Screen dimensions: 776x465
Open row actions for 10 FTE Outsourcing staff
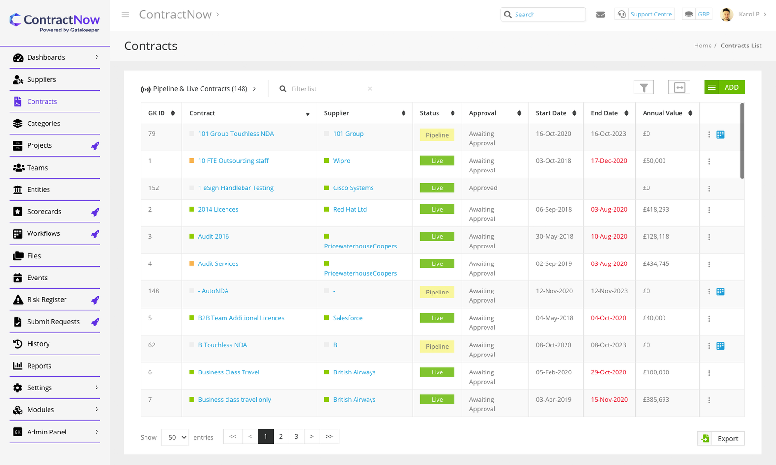click(x=709, y=161)
